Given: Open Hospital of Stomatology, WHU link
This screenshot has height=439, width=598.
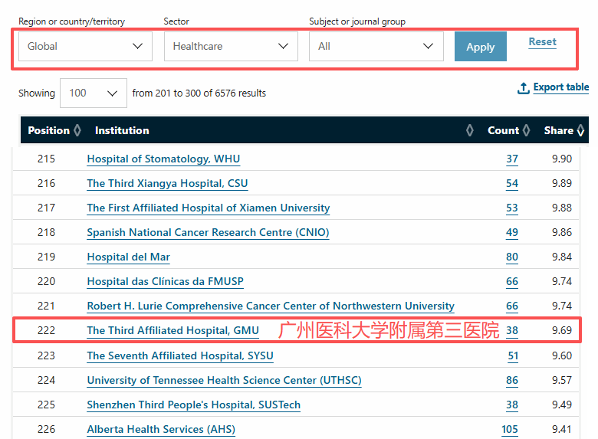Looking at the screenshot, I should tap(163, 159).
